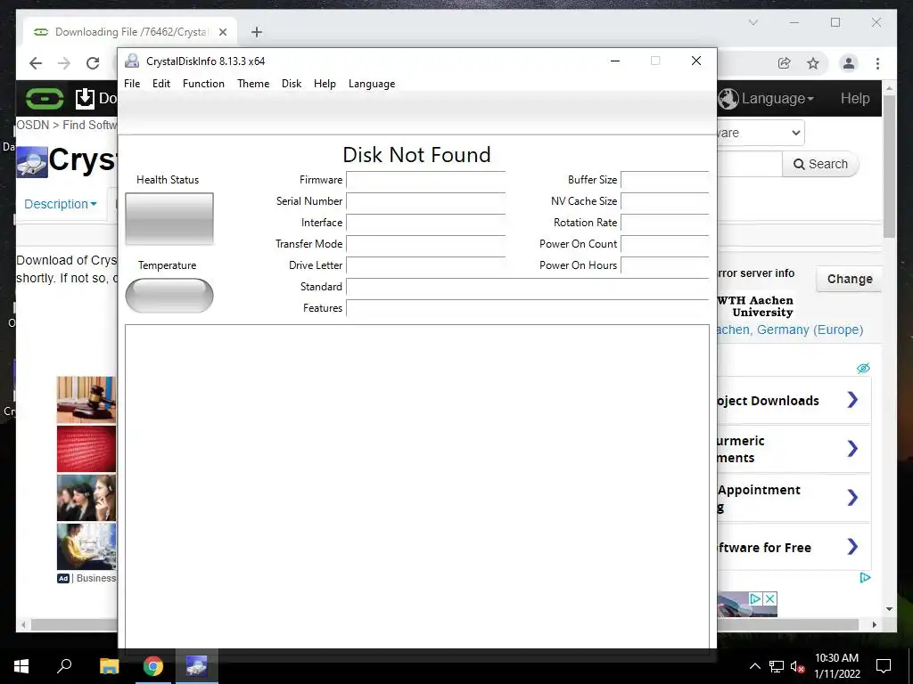Click the Firmware field
The width and height of the screenshot is (913, 684).
click(425, 180)
